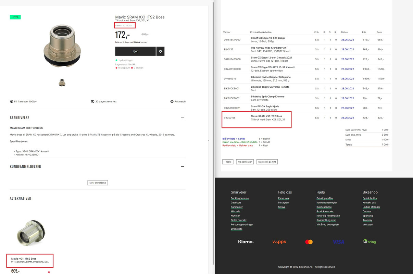The image size is (413, 274).
Task: Open Bookingtjeneste footer link
Action: 240,198
